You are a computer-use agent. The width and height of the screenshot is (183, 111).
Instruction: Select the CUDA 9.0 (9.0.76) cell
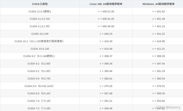(x=39, y=78)
